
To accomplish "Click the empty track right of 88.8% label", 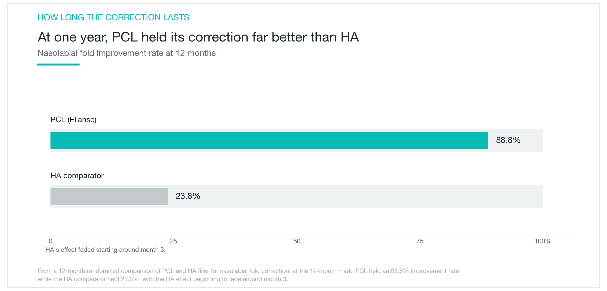I will [x=532, y=140].
